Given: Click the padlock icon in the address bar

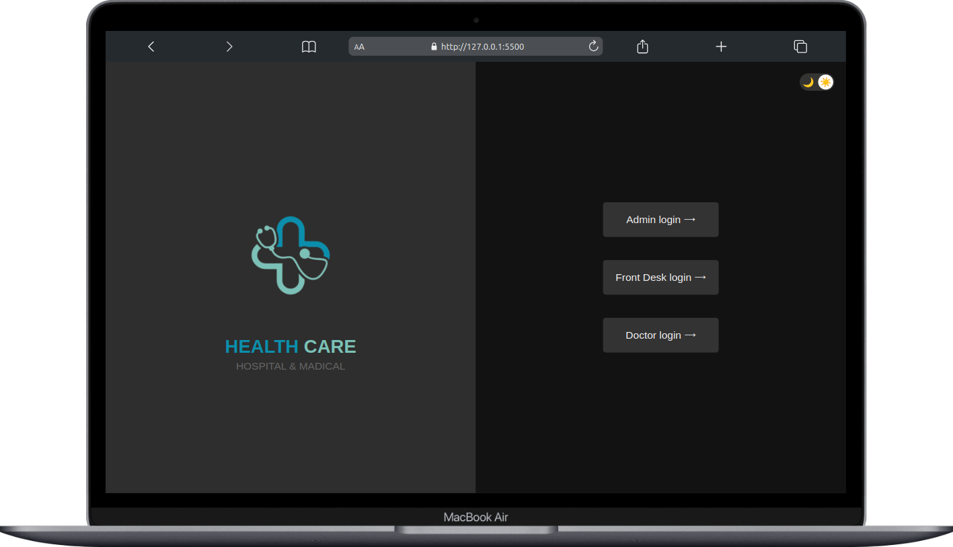Looking at the screenshot, I should 433,46.
